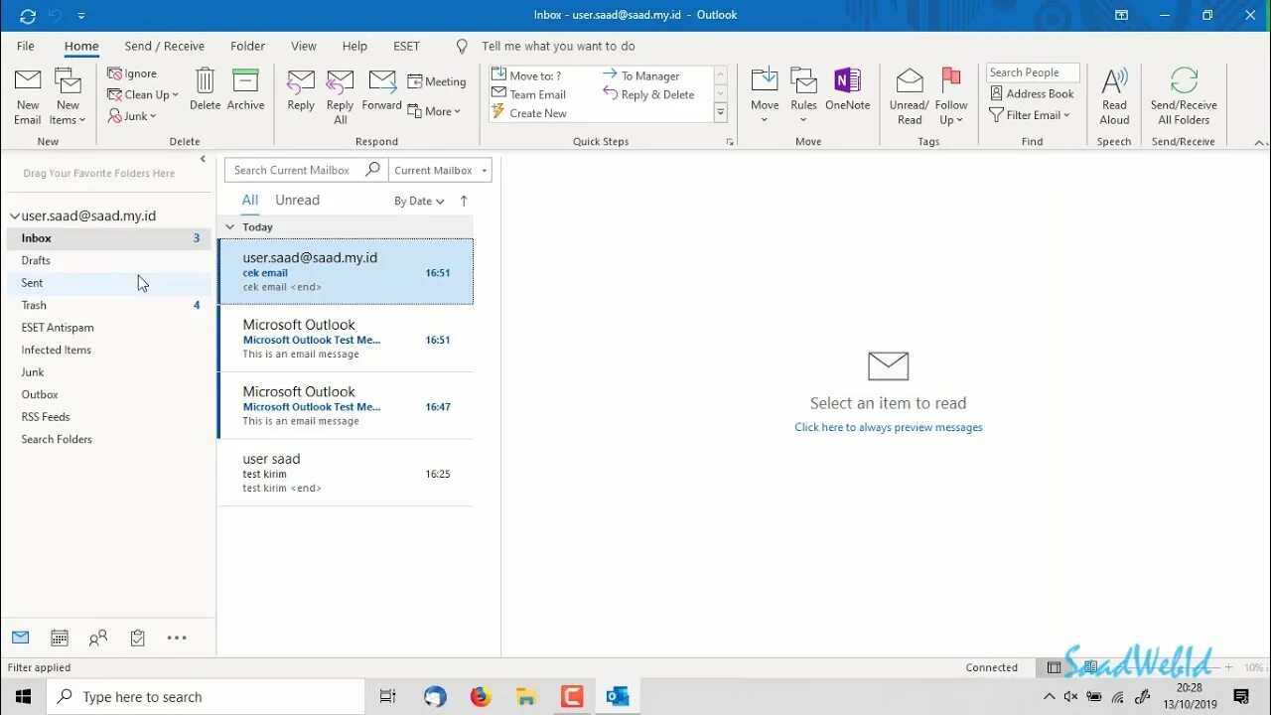Image resolution: width=1271 pixels, height=715 pixels.
Task: Open the More respond options
Action: click(x=435, y=111)
